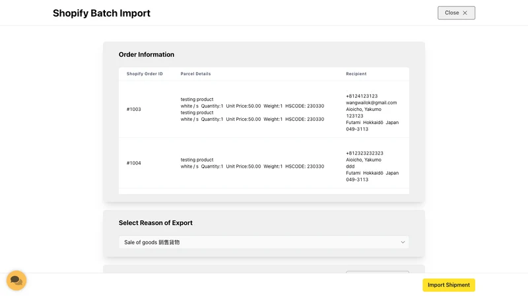The height and width of the screenshot is (297, 528).
Task: Select Shopify order ID #1003
Action: point(134,109)
